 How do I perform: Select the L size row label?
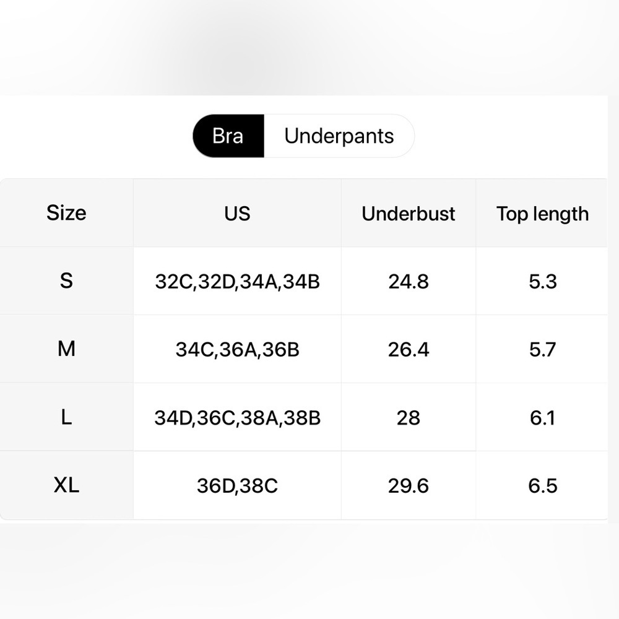coord(66,417)
